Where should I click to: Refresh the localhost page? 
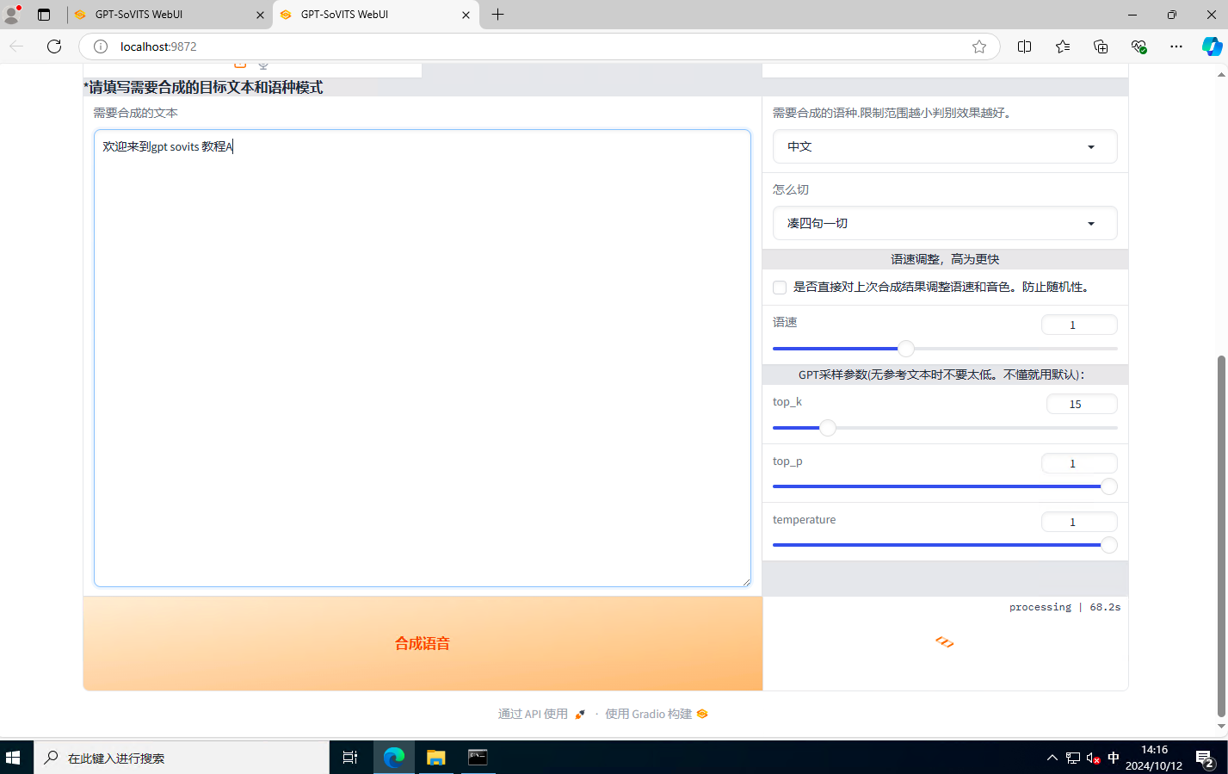pos(54,46)
